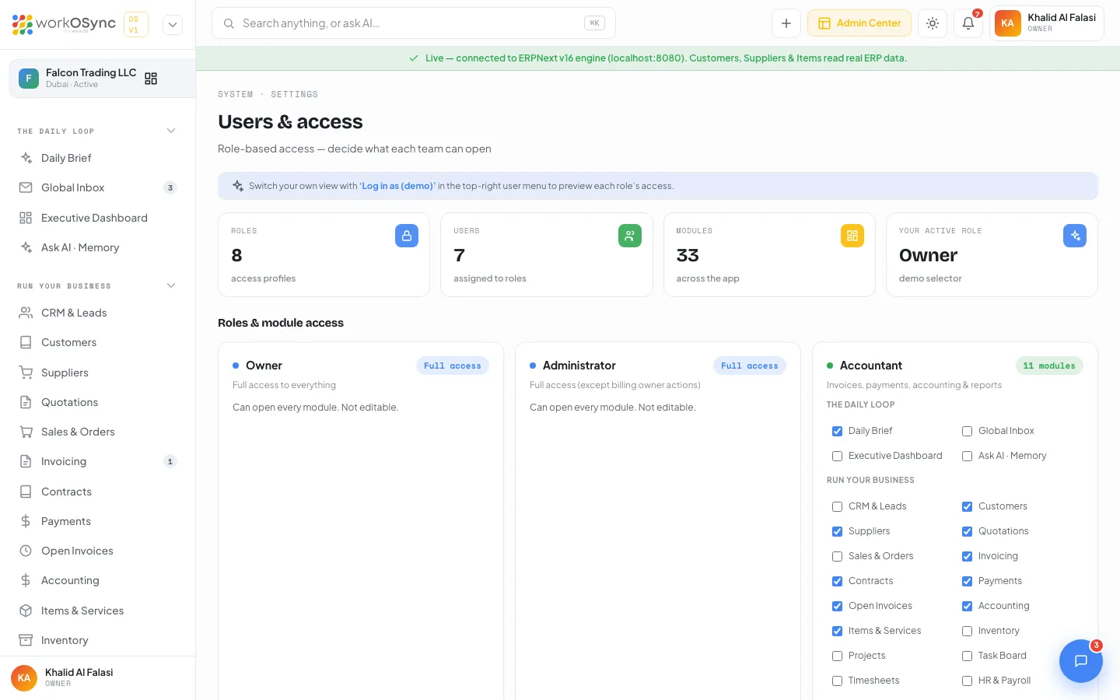The image size is (1120, 700).
Task: Focus the Search anything or ask AI field
Action: click(x=414, y=23)
